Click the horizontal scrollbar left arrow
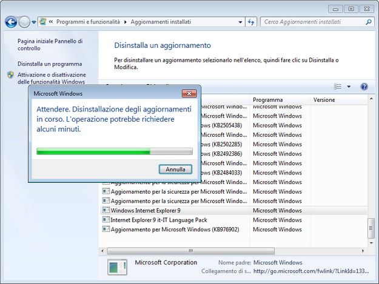This screenshot has height=284, width=379. tap(102, 251)
